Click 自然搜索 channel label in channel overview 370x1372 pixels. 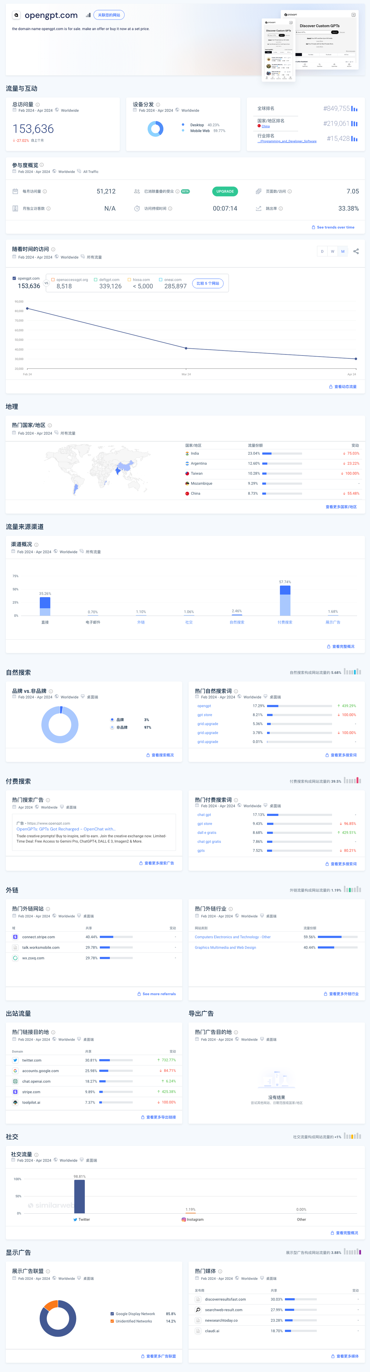point(237,622)
